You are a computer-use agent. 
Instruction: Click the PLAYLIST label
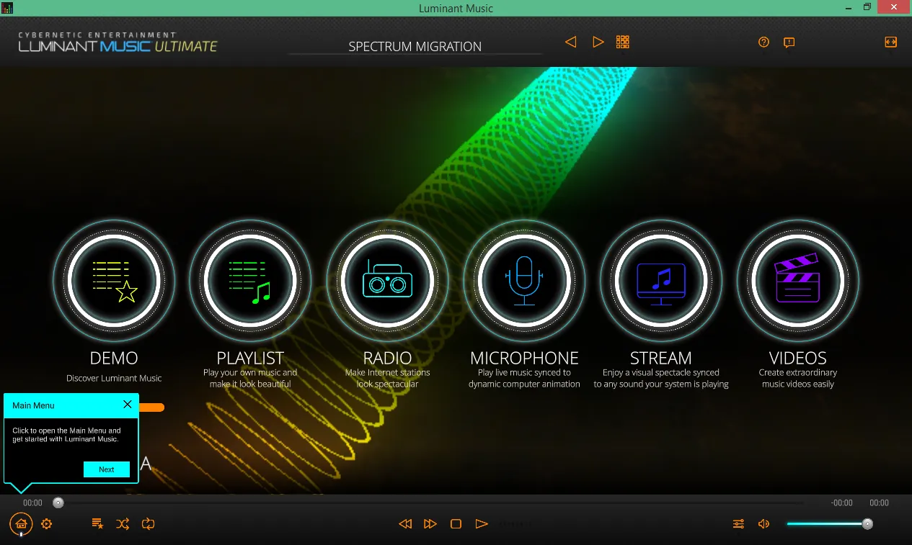pos(250,358)
